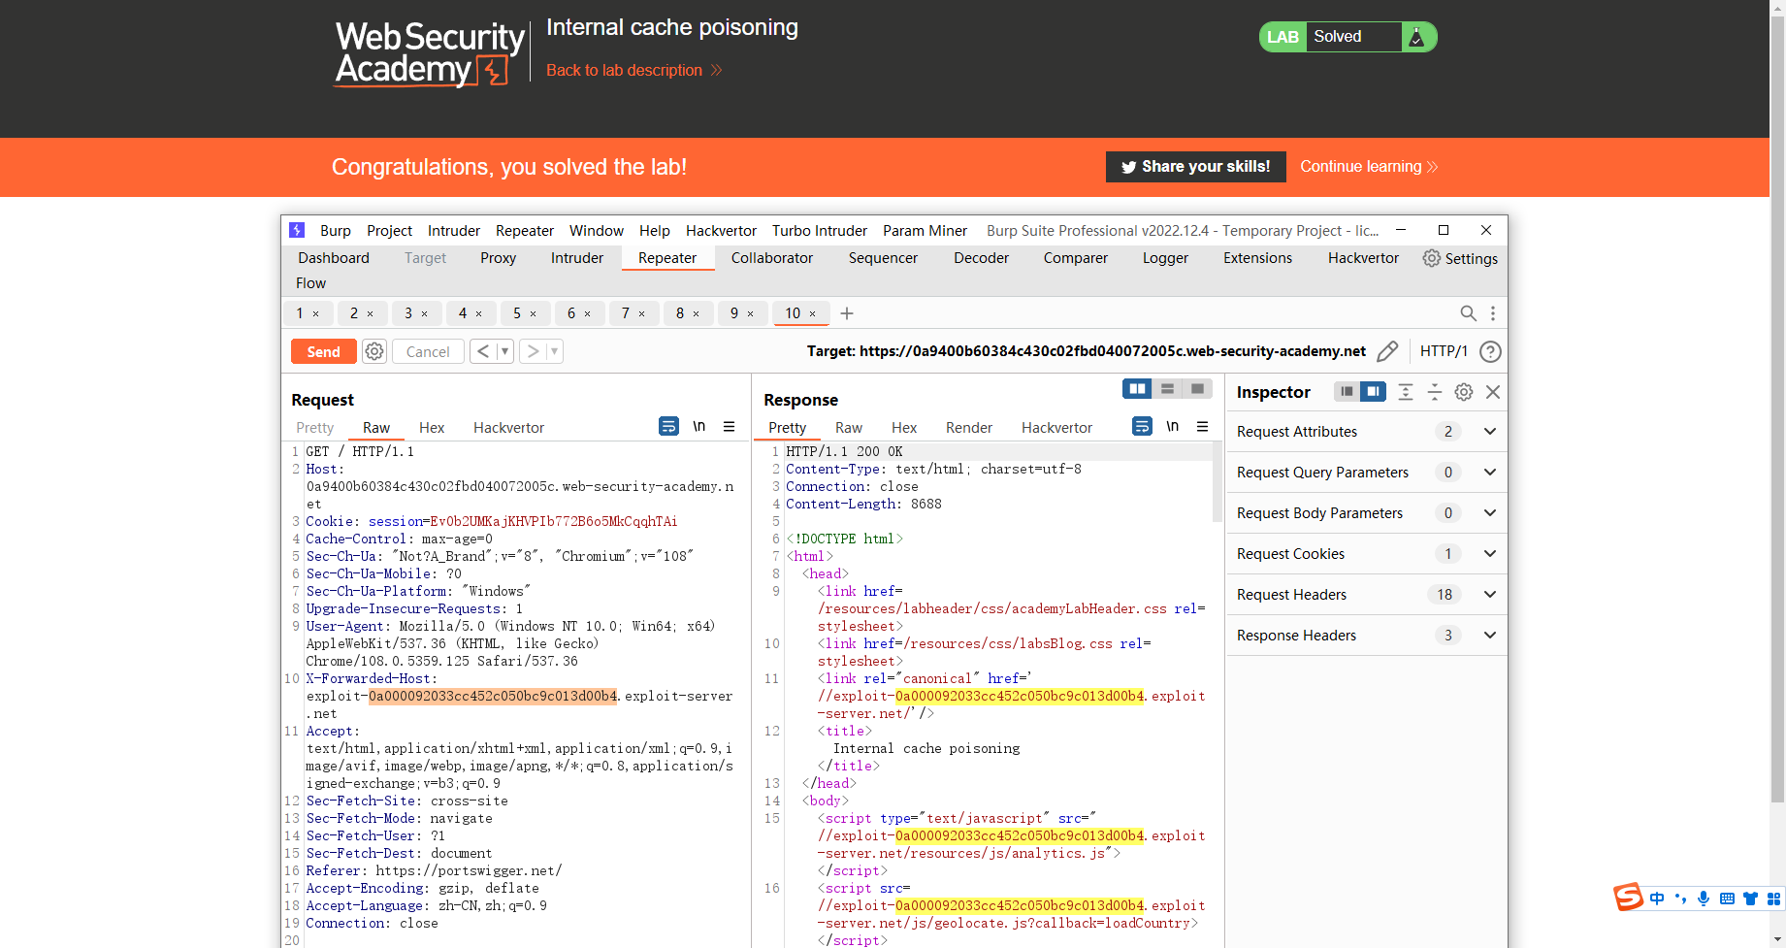The width and height of the screenshot is (1786, 948).
Task: Open Response Render tab
Action: [969, 428]
